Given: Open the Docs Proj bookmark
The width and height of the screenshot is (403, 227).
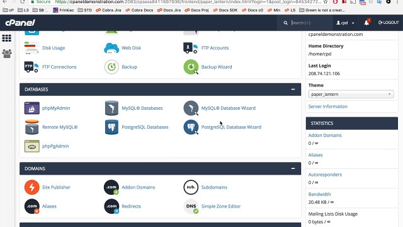Looking at the screenshot, I should (x=196, y=10).
